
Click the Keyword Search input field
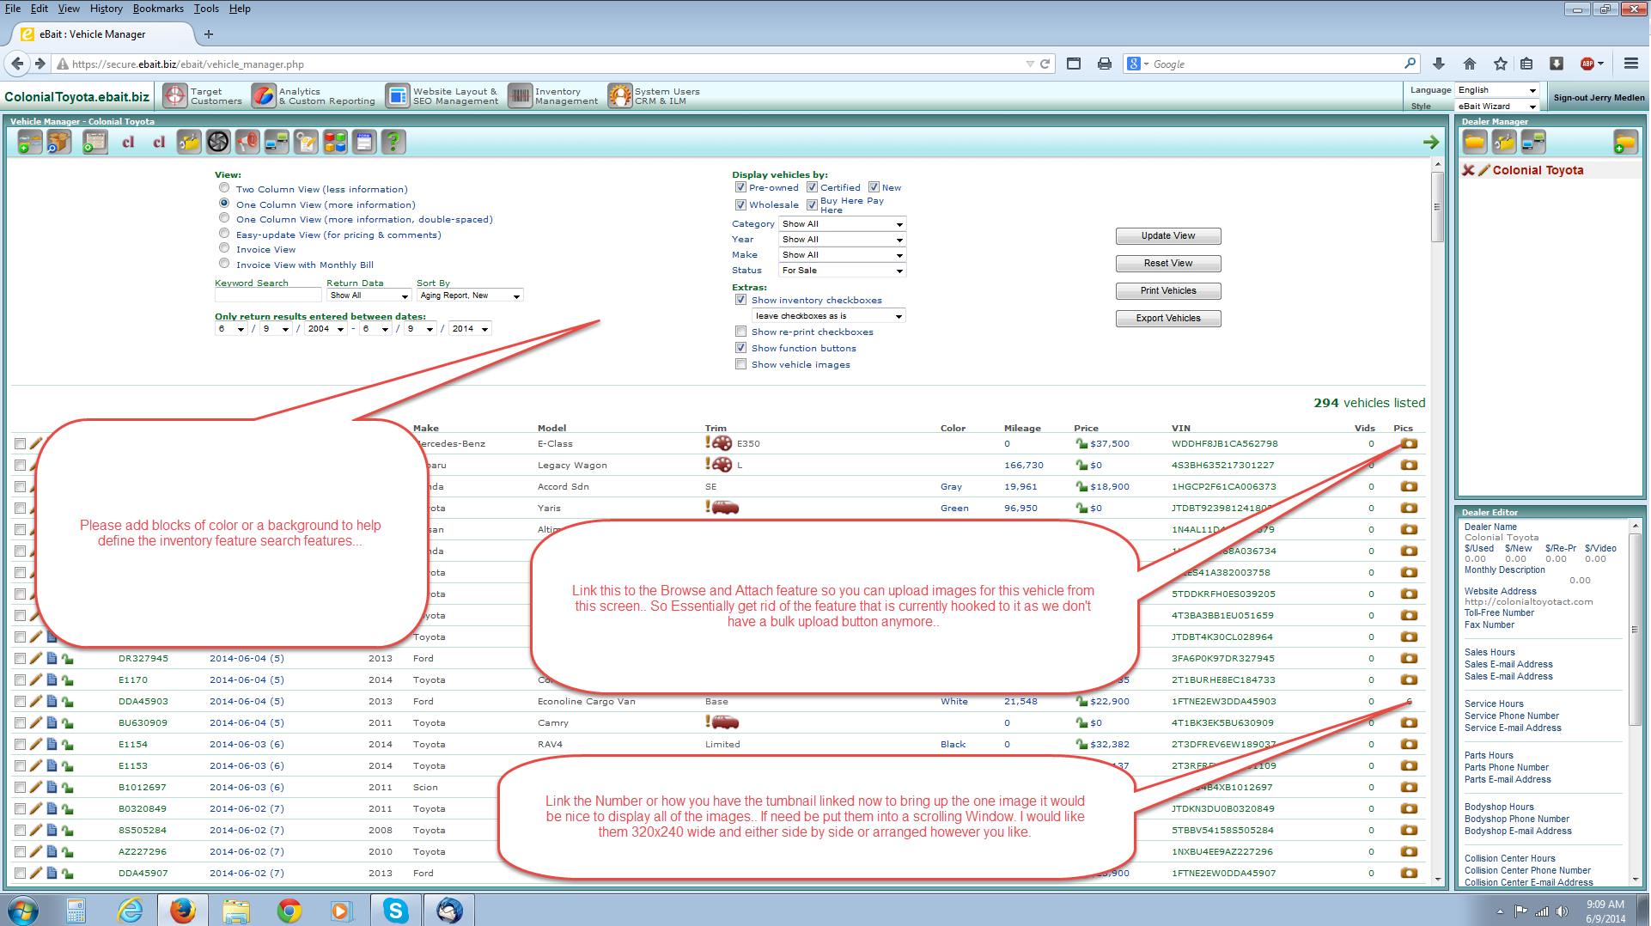(268, 295)
